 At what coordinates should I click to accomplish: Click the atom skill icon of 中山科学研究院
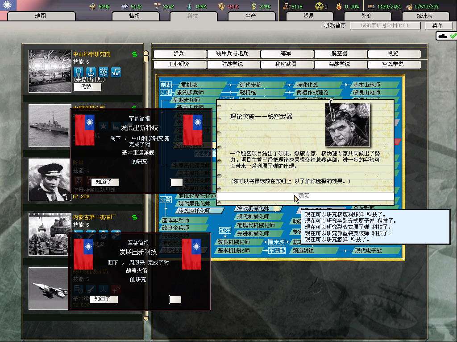pyautogui.click(x=104, y=72)
